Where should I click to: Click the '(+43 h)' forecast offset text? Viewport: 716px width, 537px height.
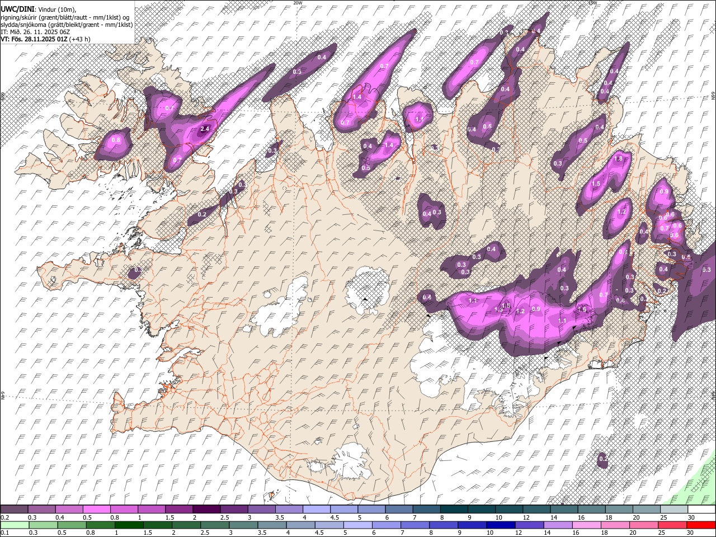[80, 39]
